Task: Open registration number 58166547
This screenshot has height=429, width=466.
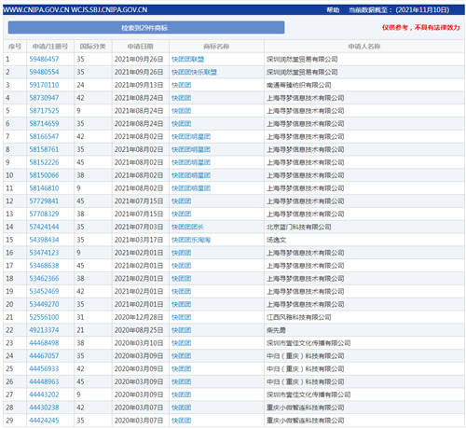Action: click(x=44, y=136)
